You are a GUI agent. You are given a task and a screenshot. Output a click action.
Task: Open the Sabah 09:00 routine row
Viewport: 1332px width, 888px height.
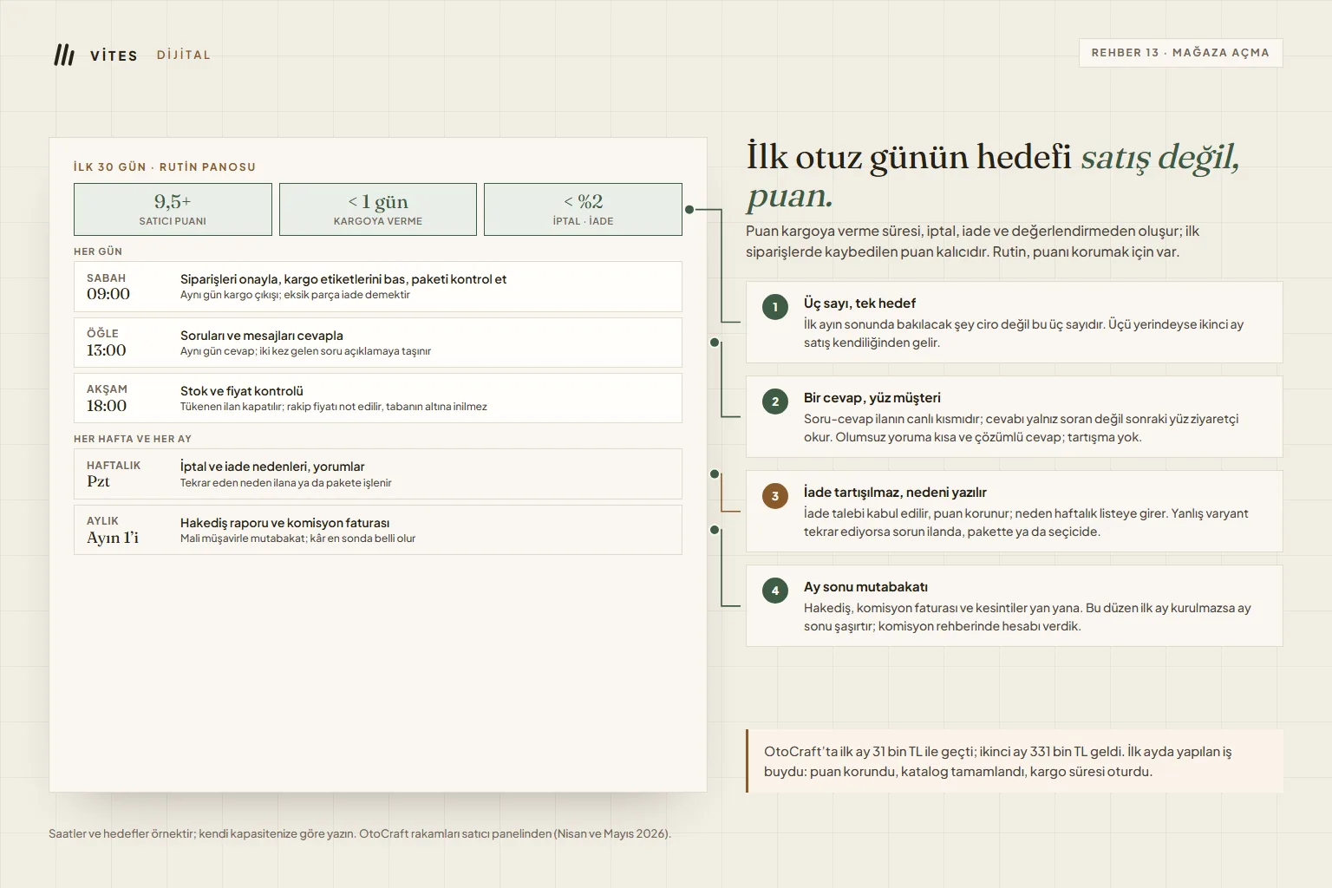point(378,287)
